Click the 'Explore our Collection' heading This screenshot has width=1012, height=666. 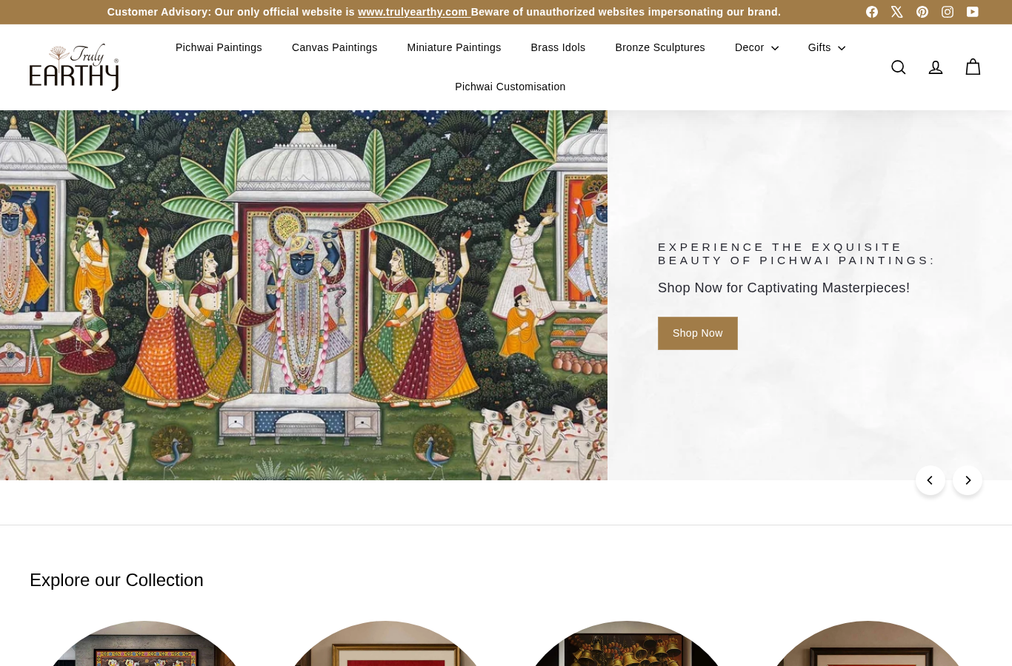click(x=116, y=580)
